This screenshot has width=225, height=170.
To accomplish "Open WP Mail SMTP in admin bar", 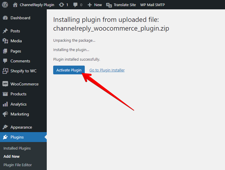I will (153, 5).
